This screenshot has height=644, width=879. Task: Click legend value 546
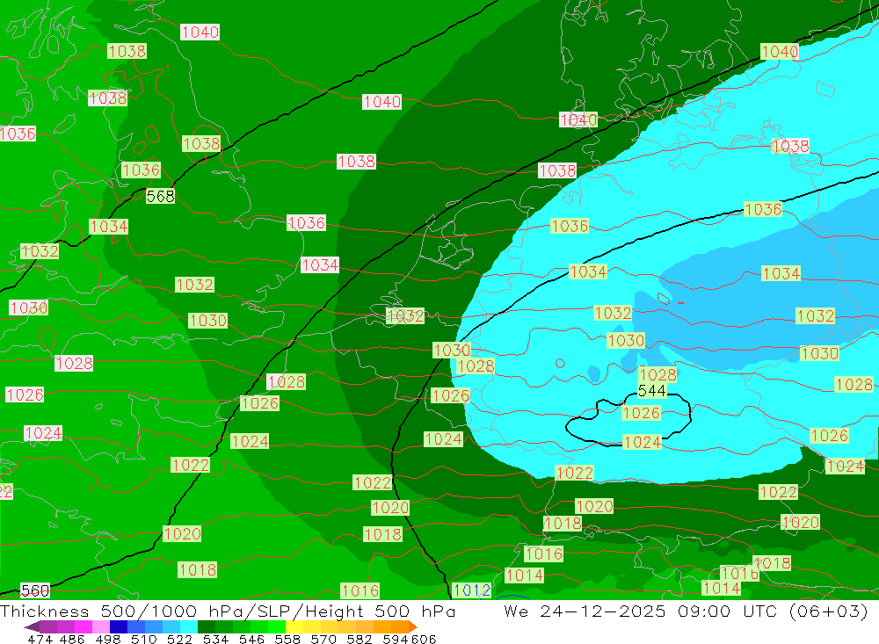251,639
